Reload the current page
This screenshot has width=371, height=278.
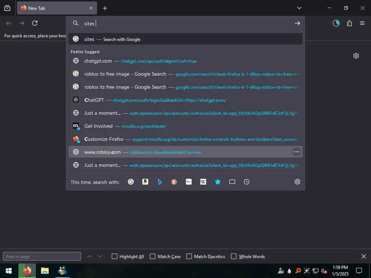pyautogui.click(x=35, y=23)
